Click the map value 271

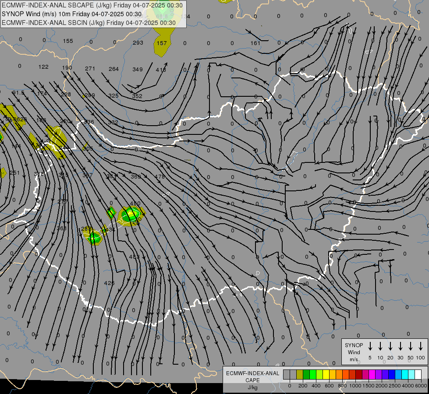click(90, 69)
